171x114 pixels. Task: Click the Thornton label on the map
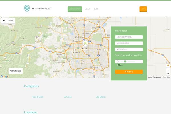(x=86, y=34)
